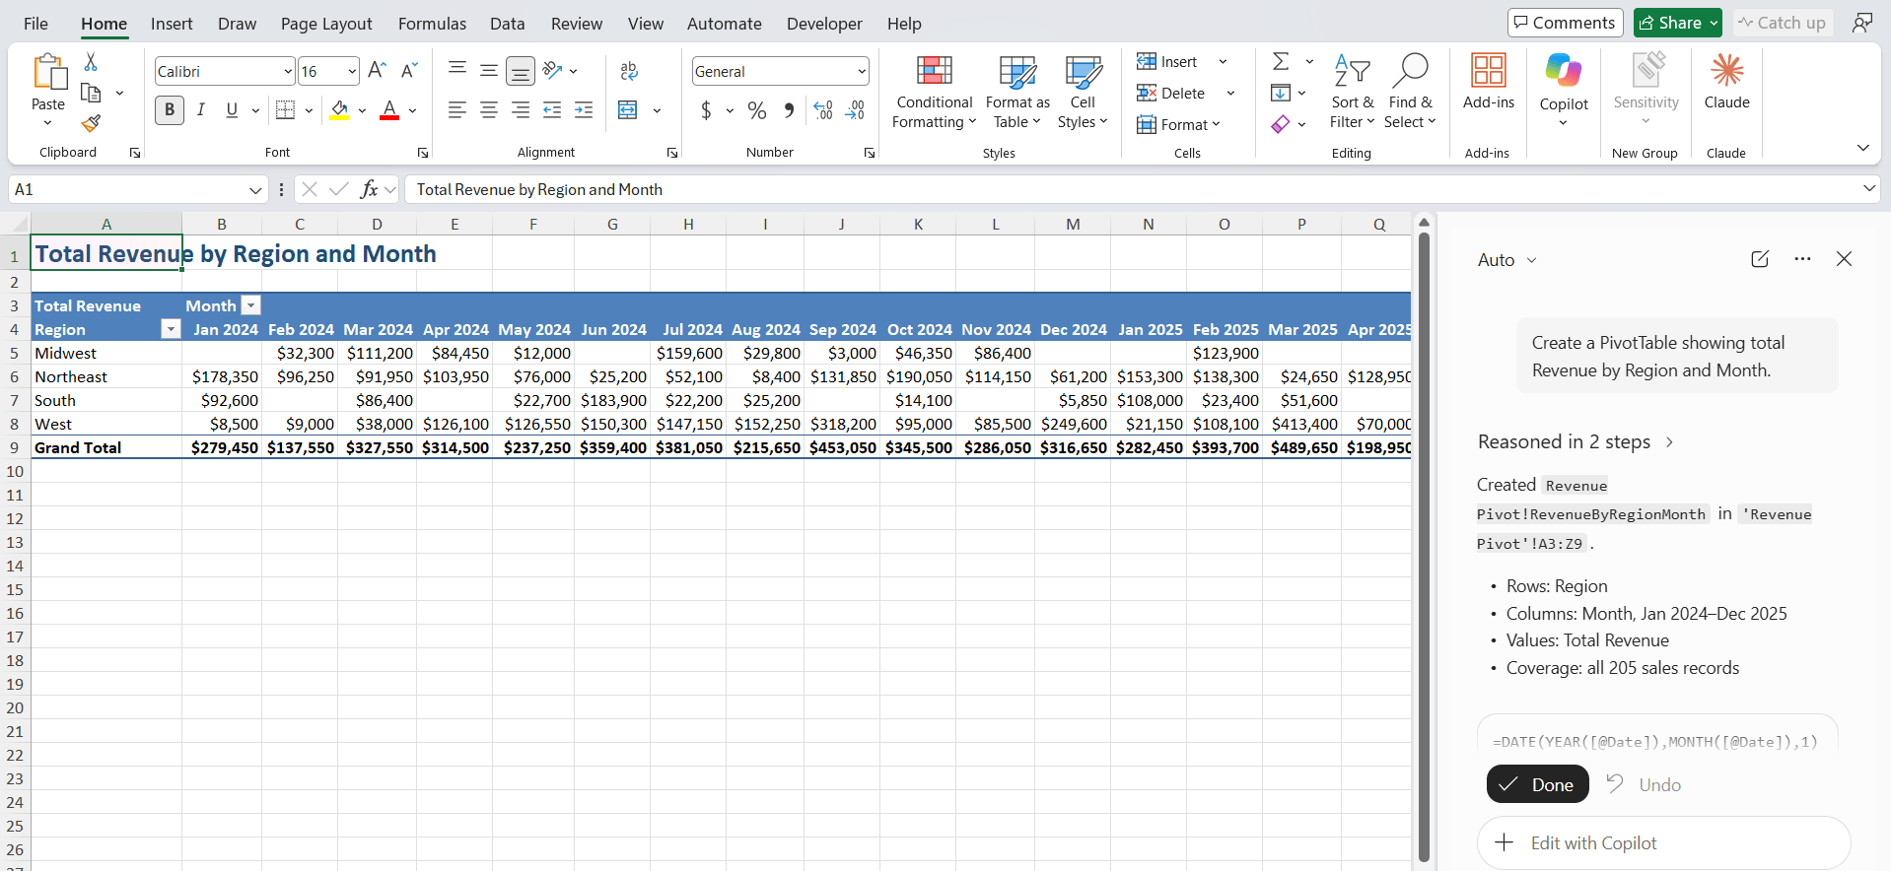1891x871 pixels.
Task: Toggle Middle Align vertical alignment
Action: 489,70
